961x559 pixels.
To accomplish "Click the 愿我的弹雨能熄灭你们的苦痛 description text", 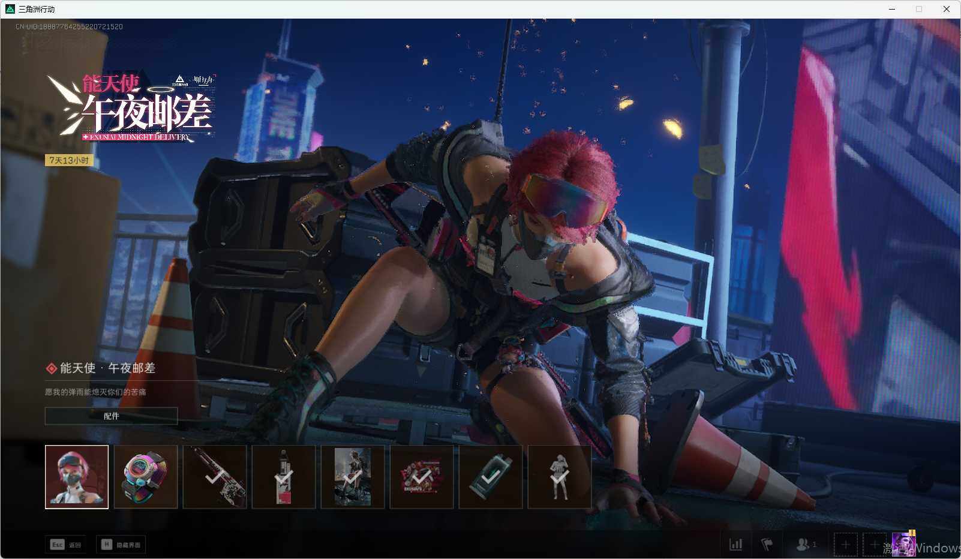I will (95, 392).
